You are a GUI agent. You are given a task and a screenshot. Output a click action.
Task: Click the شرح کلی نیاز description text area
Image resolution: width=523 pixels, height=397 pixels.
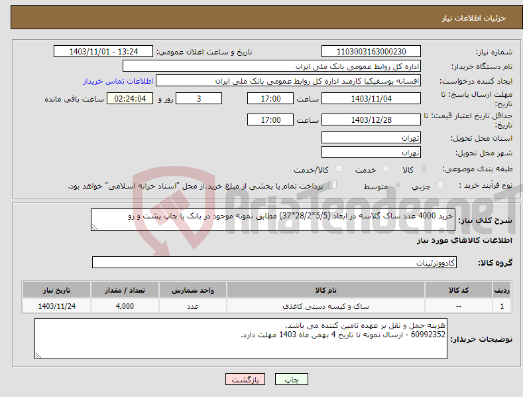click(273, 220)
